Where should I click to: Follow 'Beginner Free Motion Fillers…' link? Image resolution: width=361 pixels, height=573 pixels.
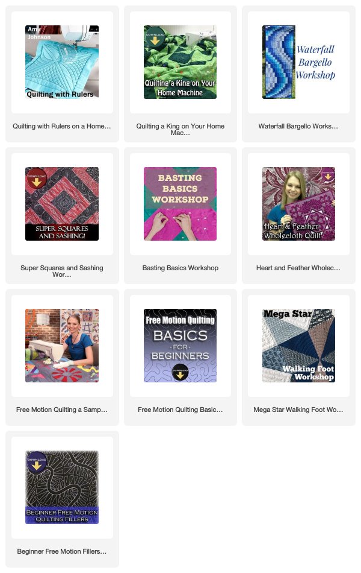(61, 551)
